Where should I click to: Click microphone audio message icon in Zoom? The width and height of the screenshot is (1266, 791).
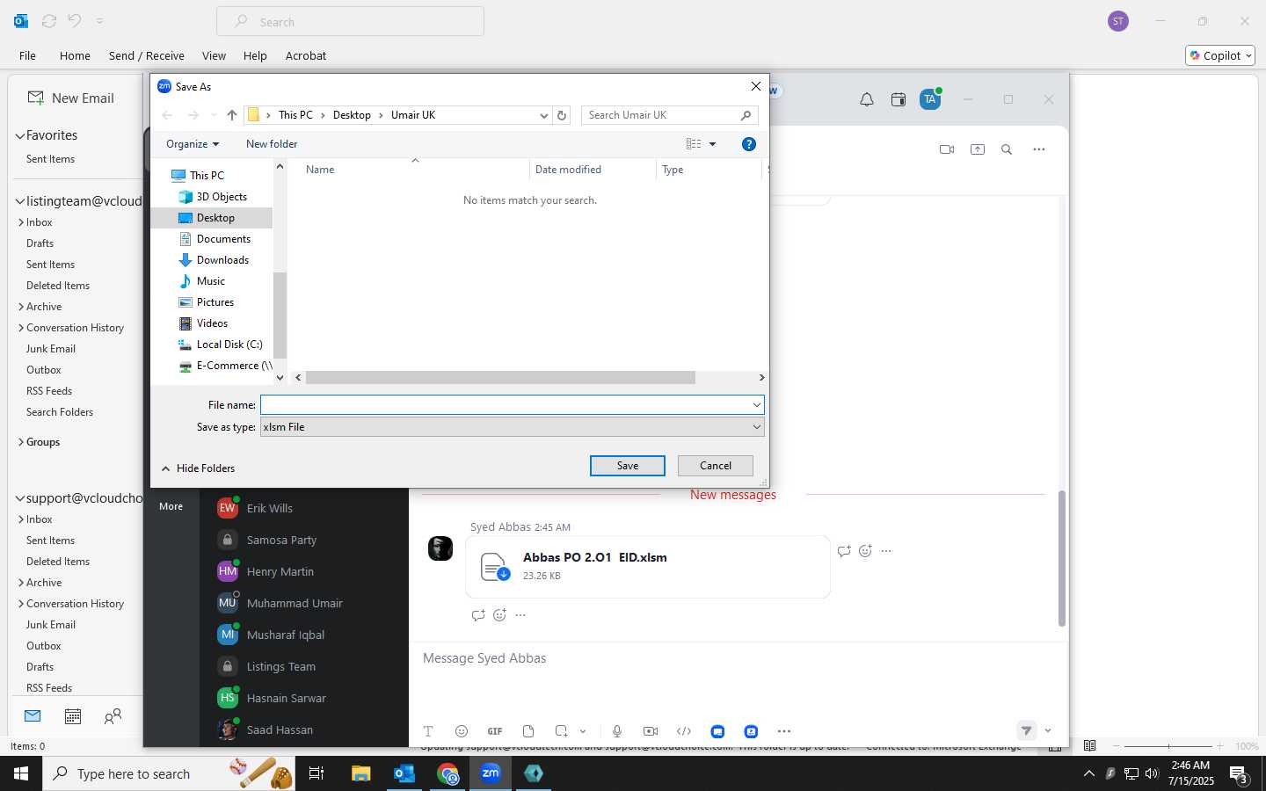click(x=617, y=731)
